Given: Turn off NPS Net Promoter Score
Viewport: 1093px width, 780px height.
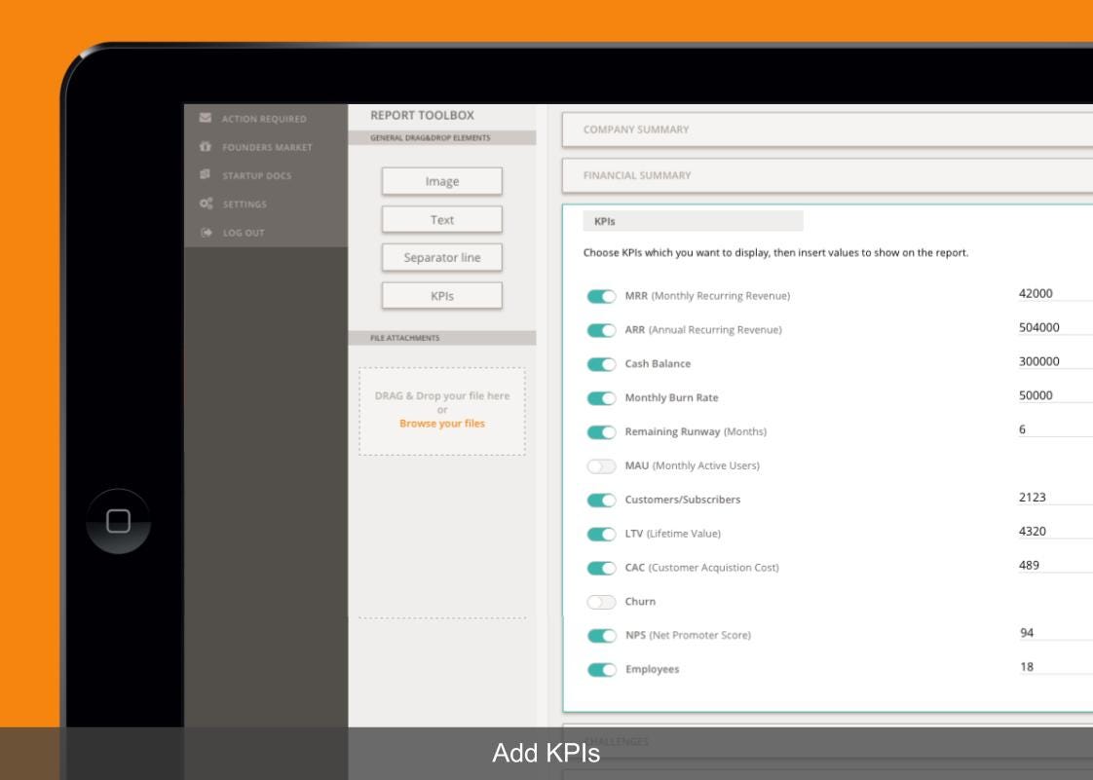Looking at the screenshot, I should tap(602, 636).
